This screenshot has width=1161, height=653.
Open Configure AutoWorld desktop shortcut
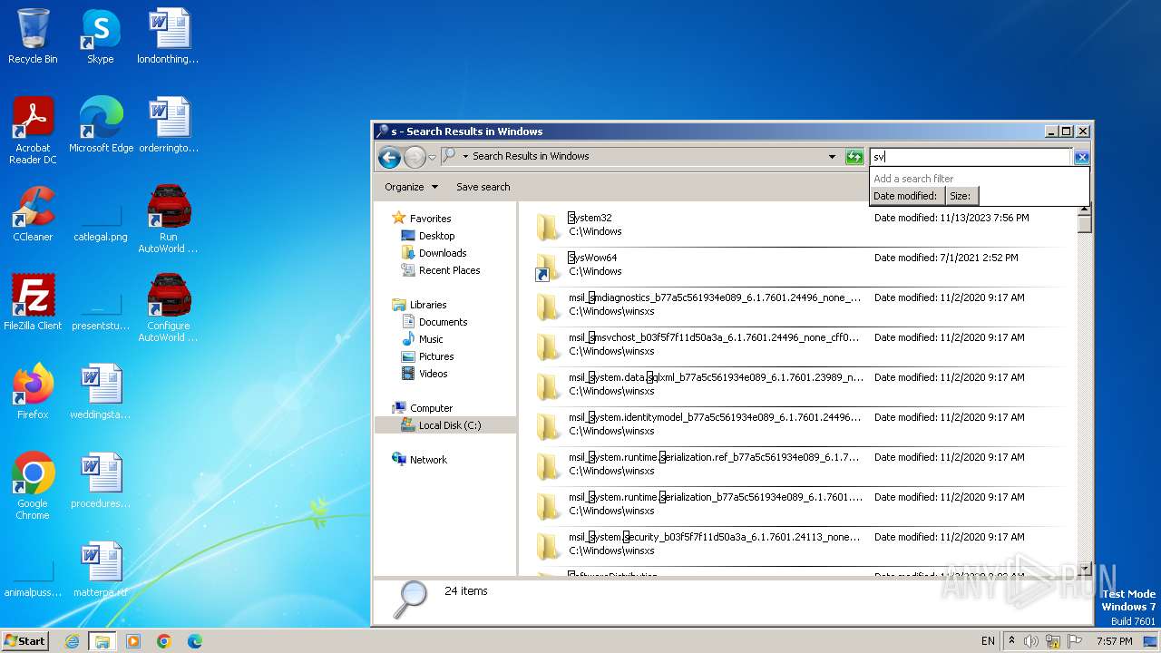click(168, 307)
